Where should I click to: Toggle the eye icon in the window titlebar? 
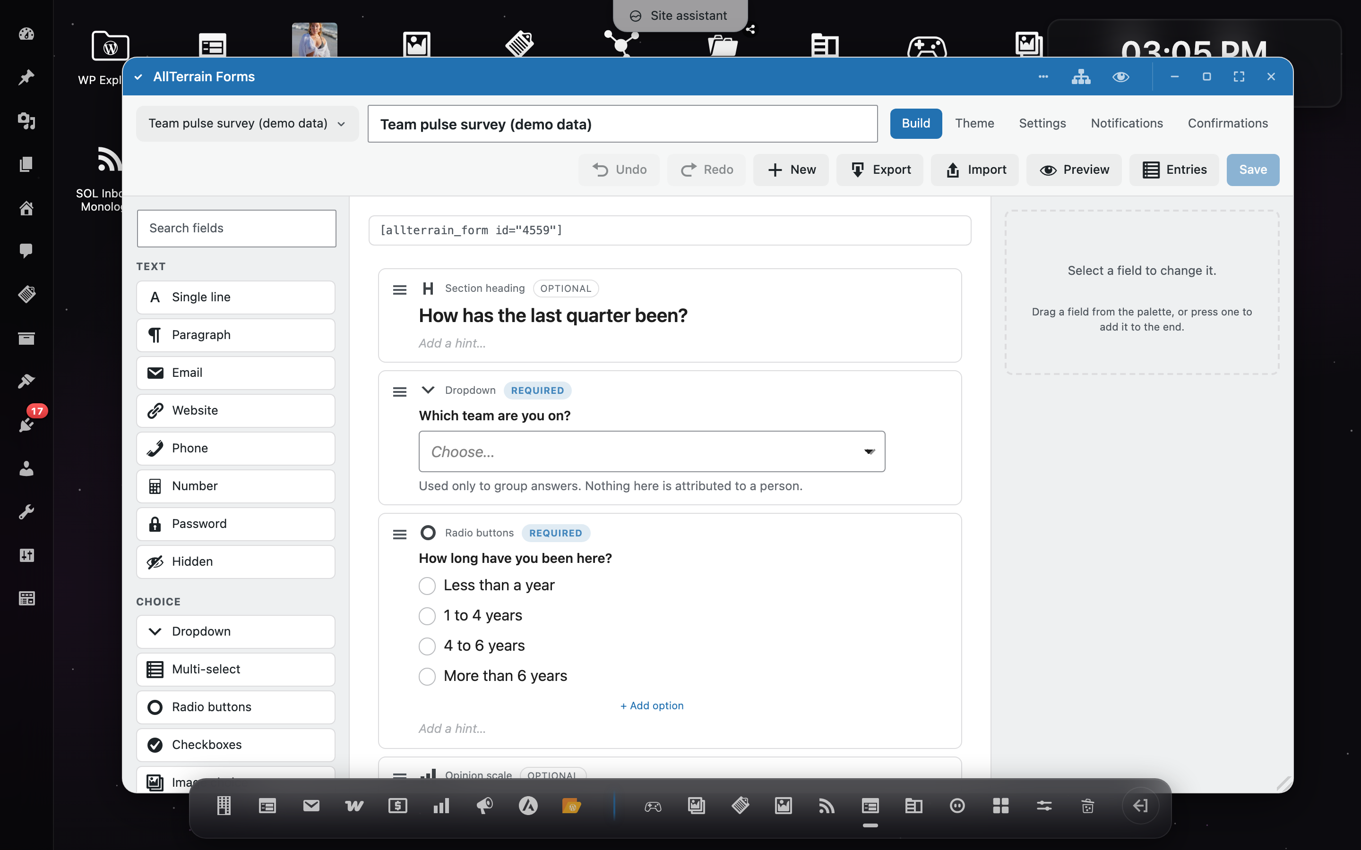click(x=1120, y=76)
